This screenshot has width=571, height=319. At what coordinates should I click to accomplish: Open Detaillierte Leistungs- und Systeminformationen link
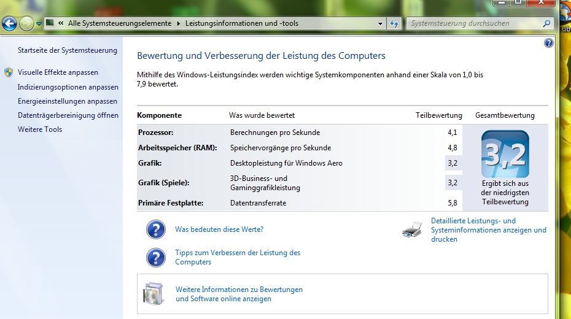click(489, 230)
